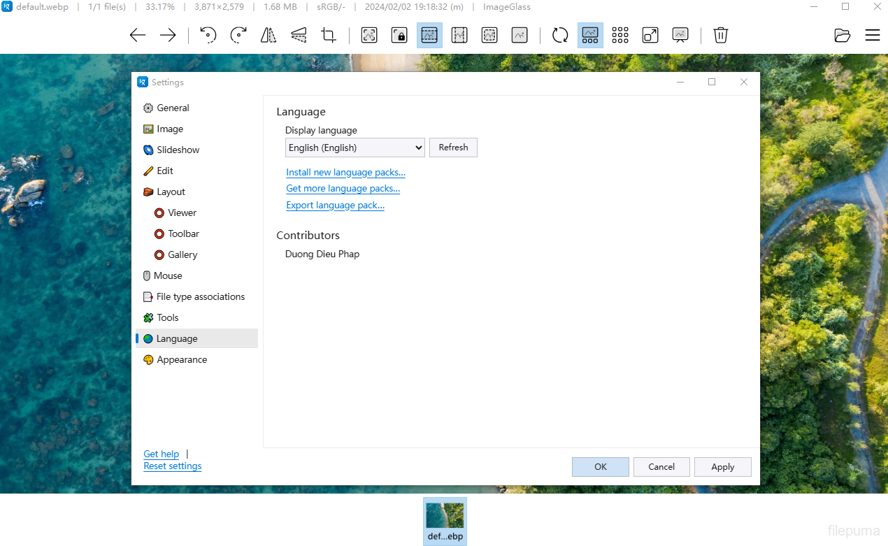Toggle scale to width zoom mode
The width and height of the screenshot is (888, 546).
coord(429,35)
